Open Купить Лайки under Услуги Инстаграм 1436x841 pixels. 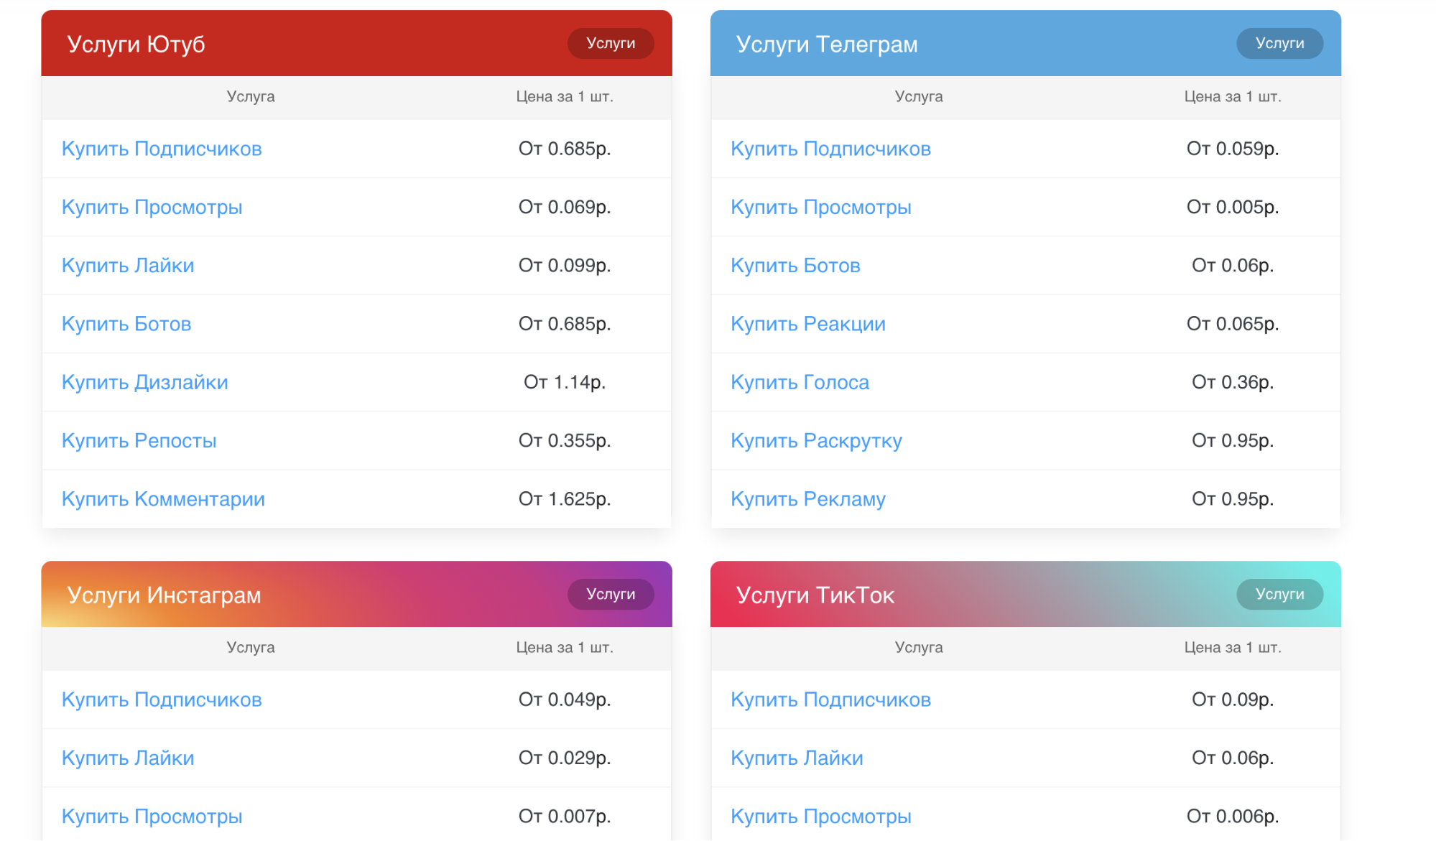(x=128, y=758)
